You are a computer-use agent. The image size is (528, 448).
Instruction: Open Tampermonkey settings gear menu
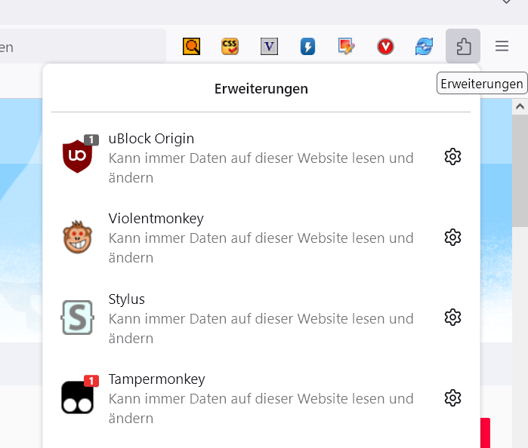click(452, 397)
